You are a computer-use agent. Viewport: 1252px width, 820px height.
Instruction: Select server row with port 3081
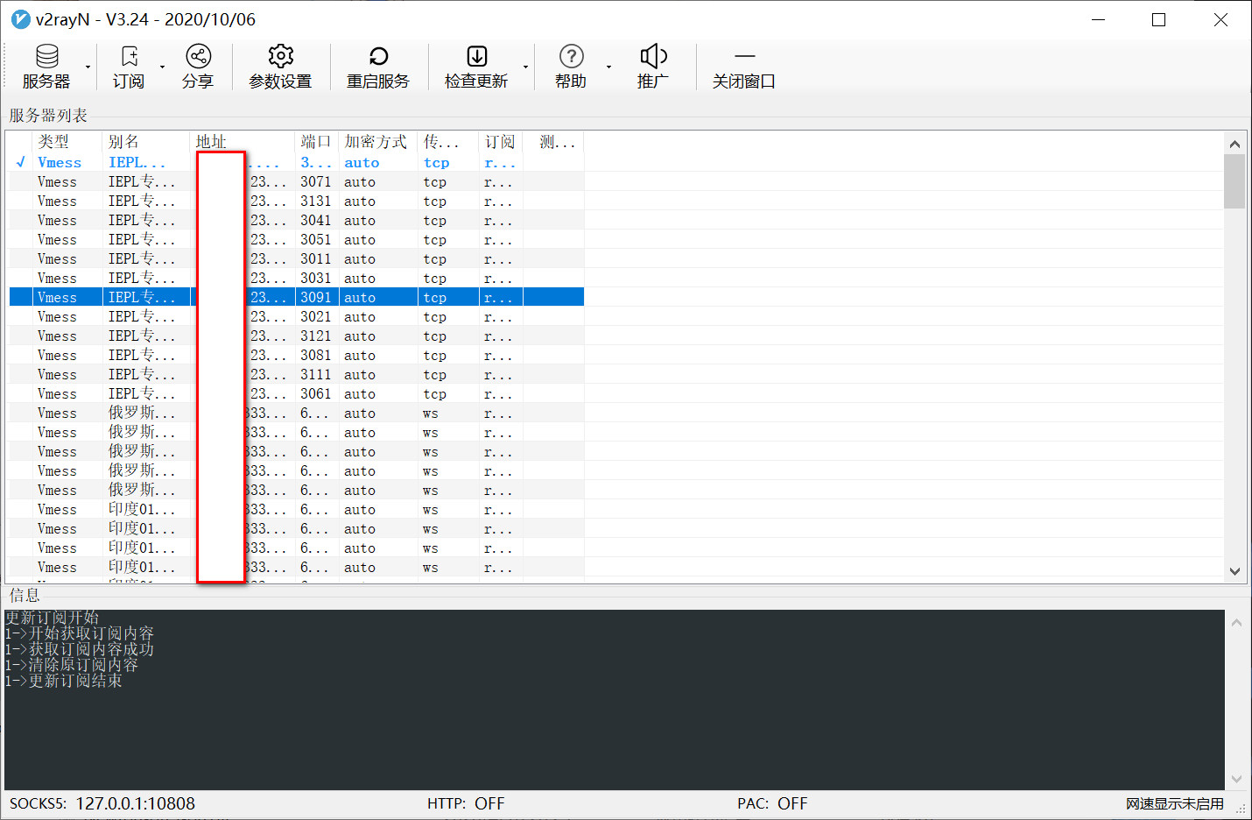(297, 356)
